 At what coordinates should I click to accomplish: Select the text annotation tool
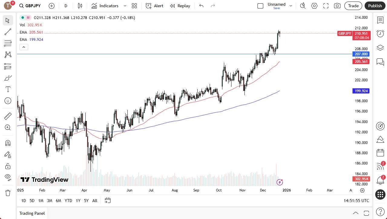click(x=8, y=89)
